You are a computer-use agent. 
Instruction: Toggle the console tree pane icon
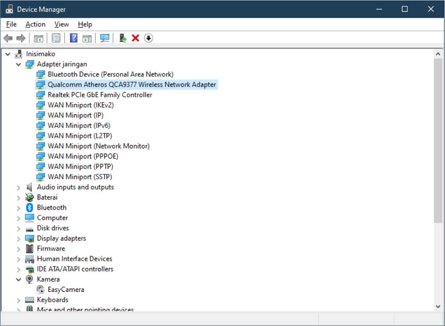pos(38,38)
